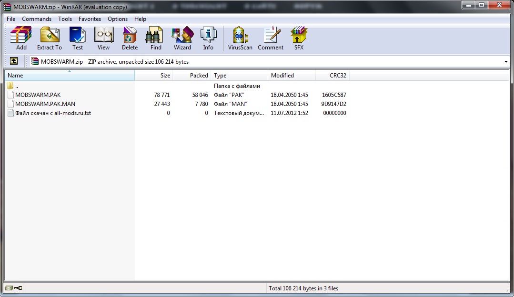Click size value 27 443
The image size is (514, 297).
coord(162,104)
